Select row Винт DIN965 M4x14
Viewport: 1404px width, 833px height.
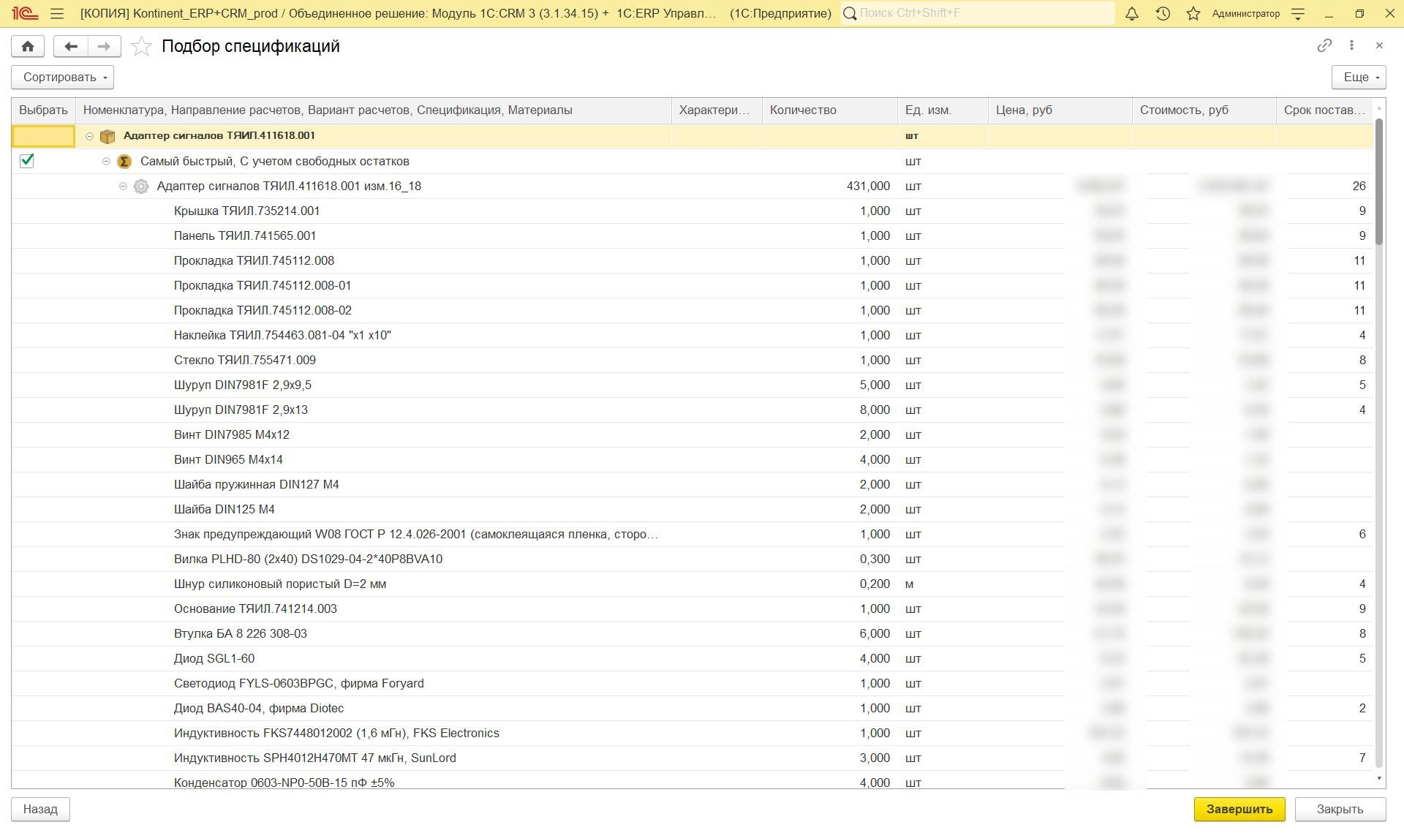pyautogui.click(x=692, y=460)
